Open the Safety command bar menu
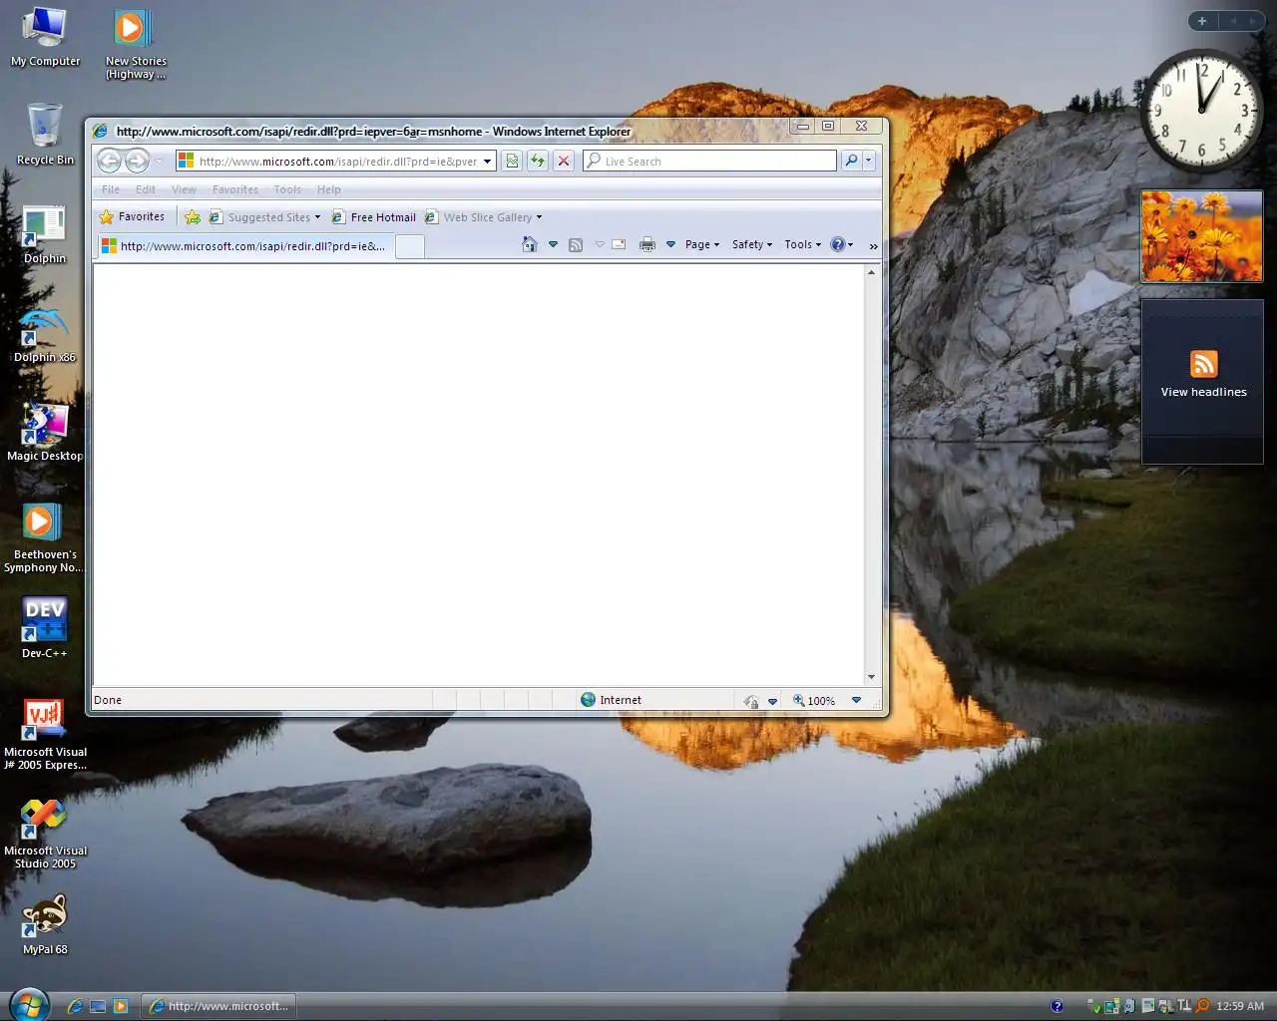The width and height of the screenshot is (1277, 1021). [x=751, y=244]
